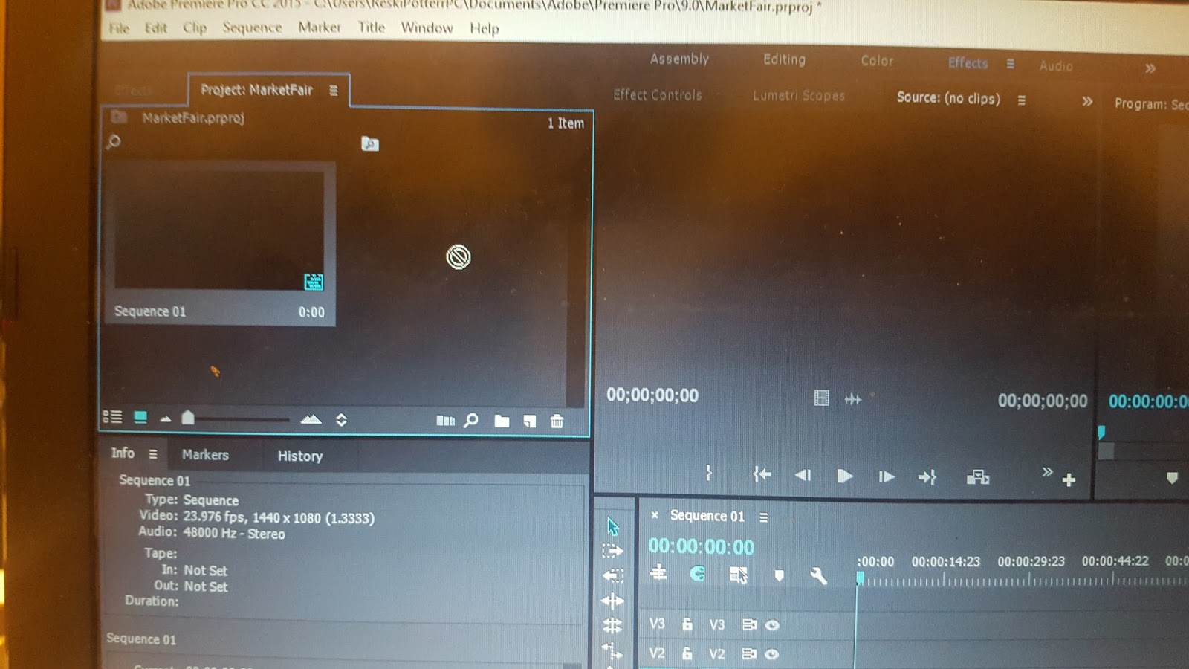This screenshot has height=669, width=1189.
Task: Switch to the Markers tab
Action: tap(205, 455)
